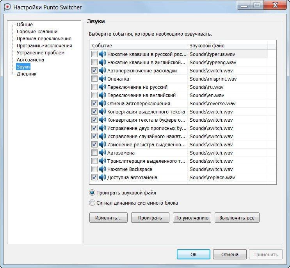Click the Изменить... button
The height and width of the screenshot is (268, 290).
tap(109, 218)
